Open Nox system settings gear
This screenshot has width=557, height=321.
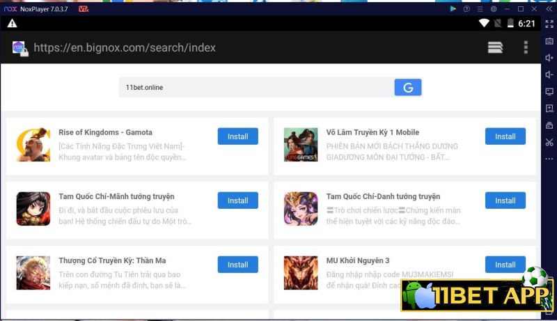[494, 9]
